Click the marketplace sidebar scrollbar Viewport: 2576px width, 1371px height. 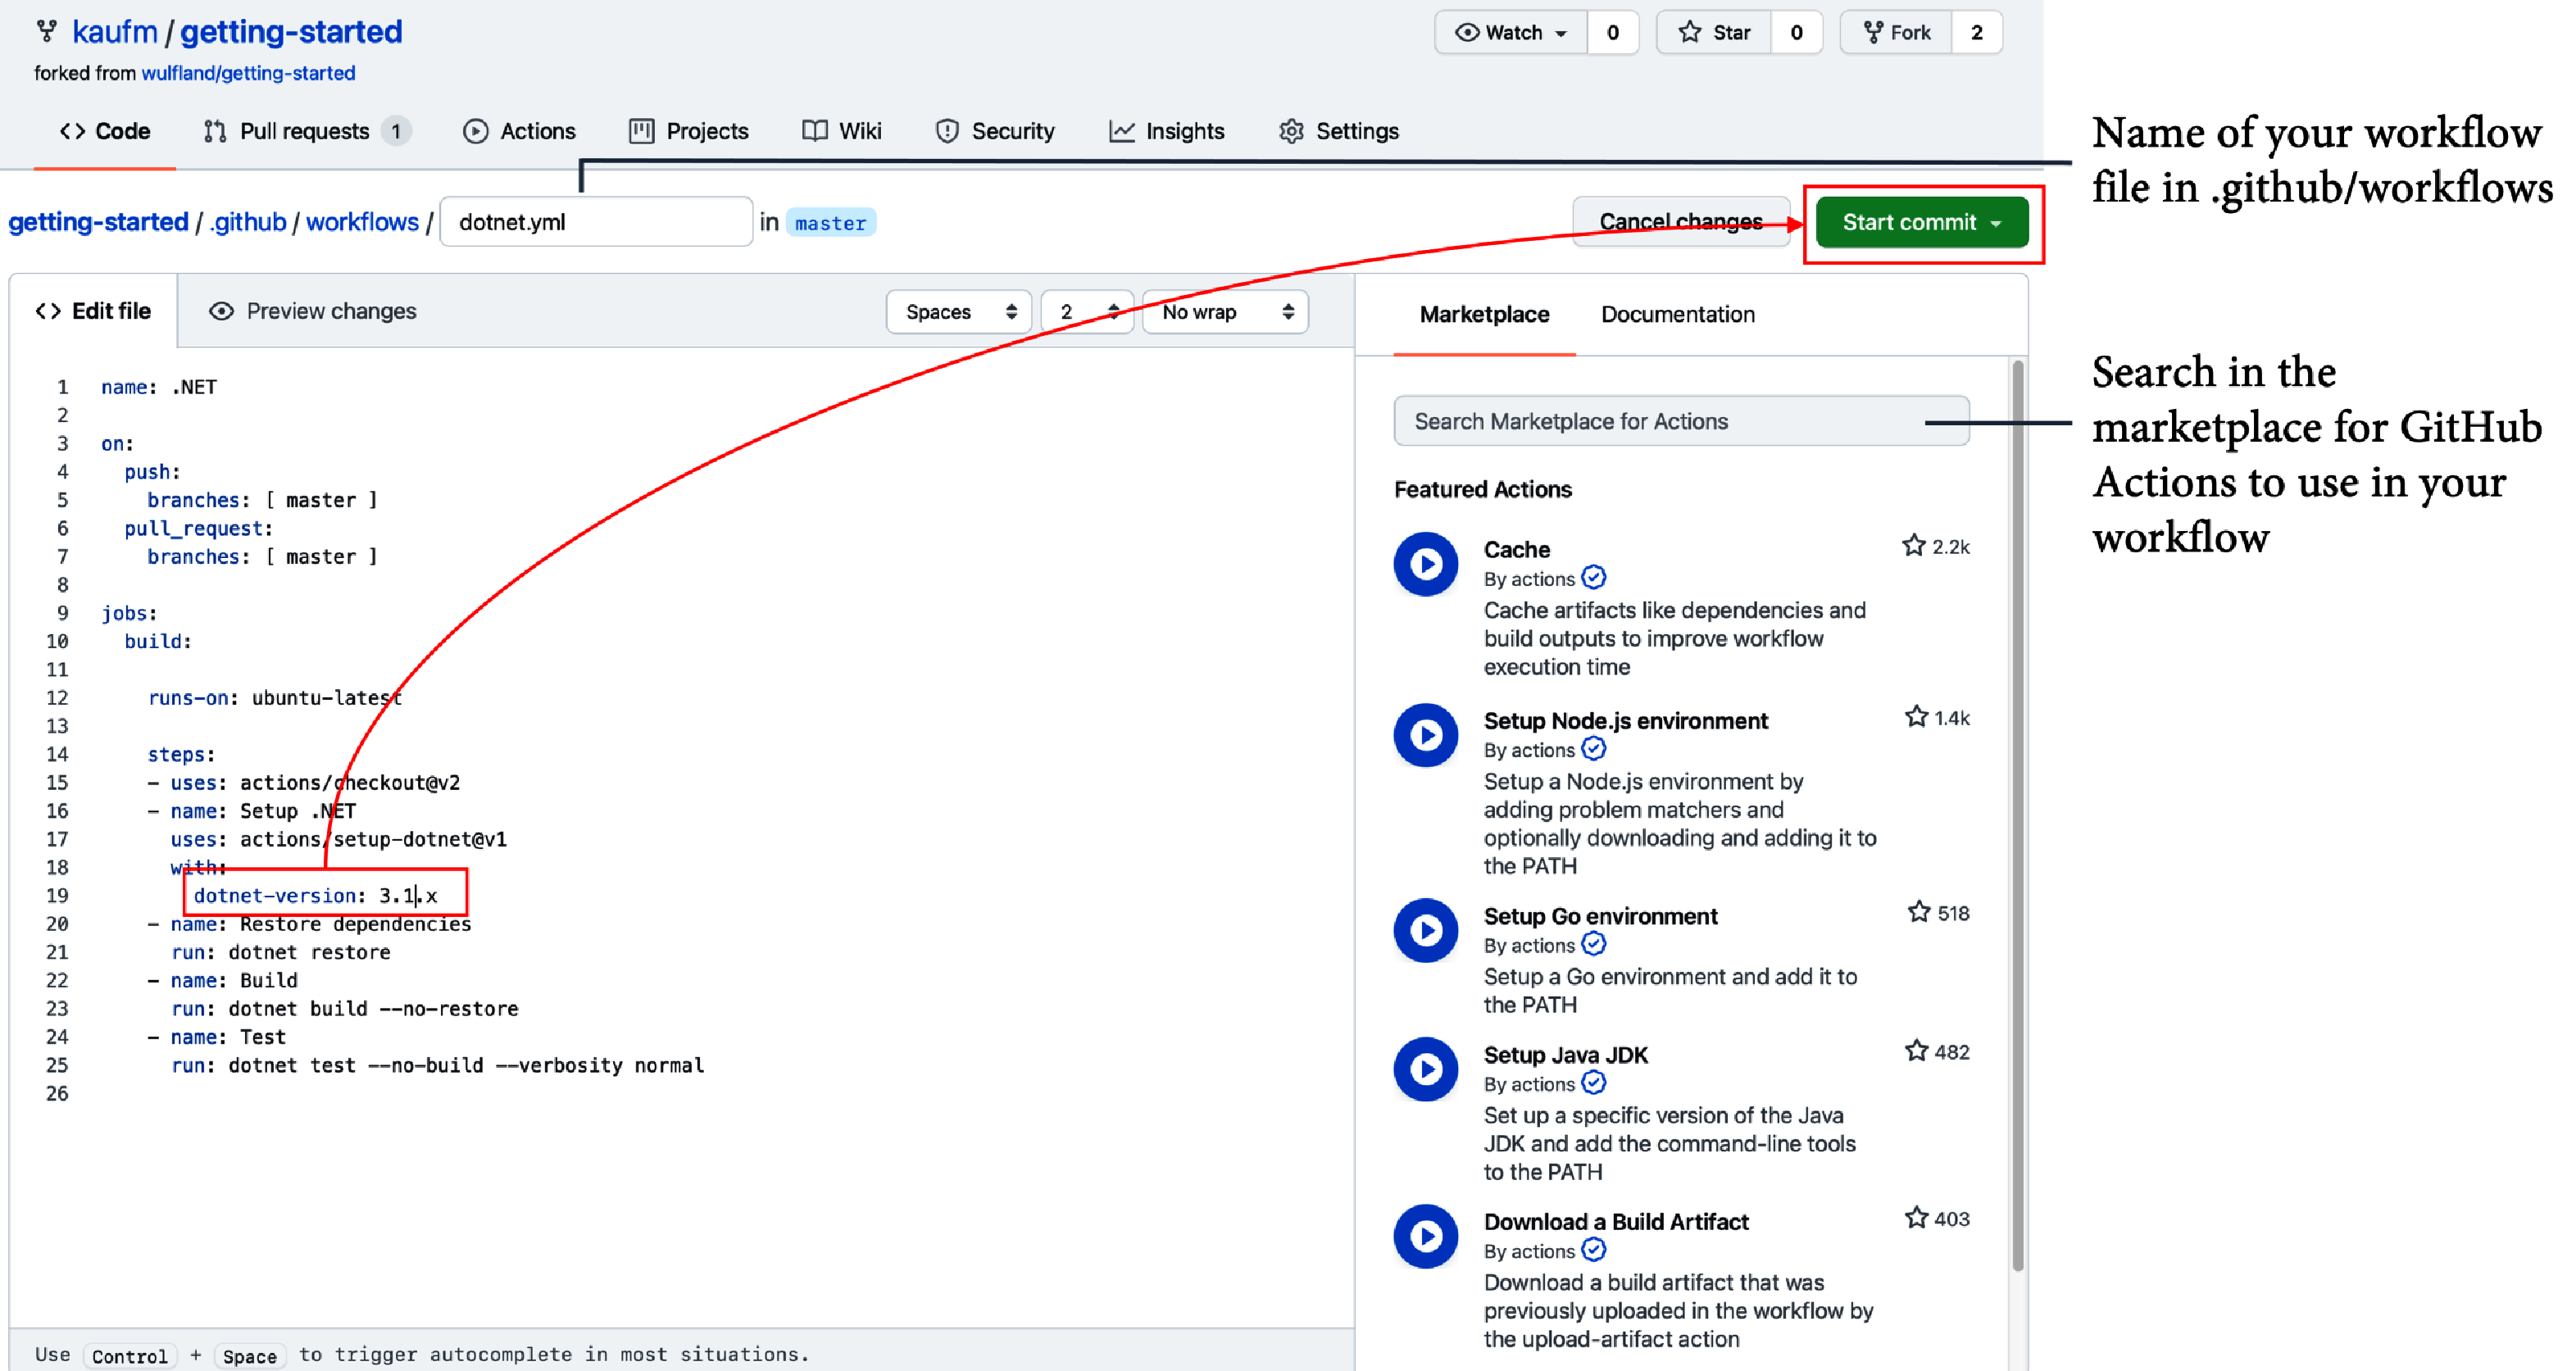click(2018, 815)
